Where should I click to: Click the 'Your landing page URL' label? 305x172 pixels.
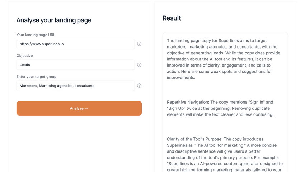coord(36,35)
